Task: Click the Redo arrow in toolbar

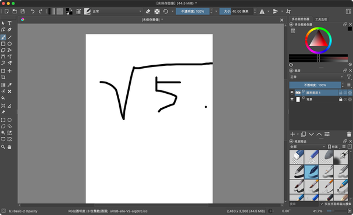Action: point(41,11)
